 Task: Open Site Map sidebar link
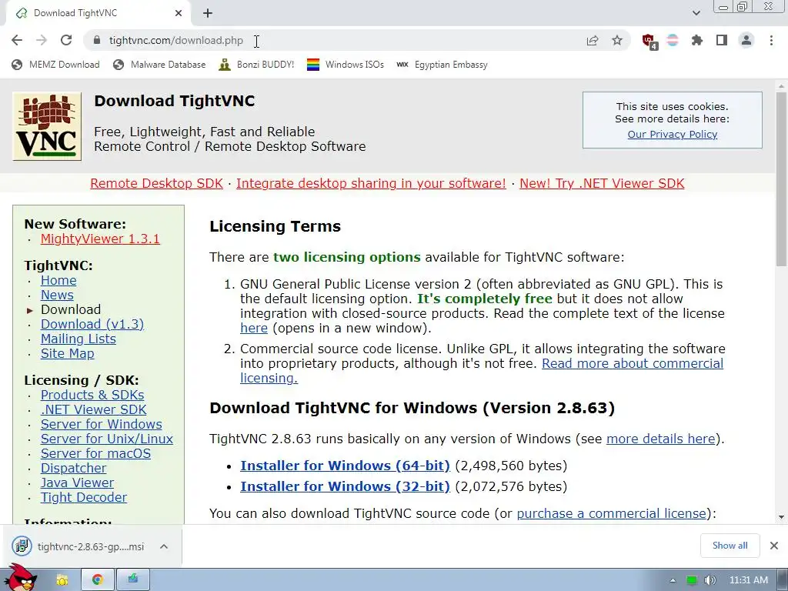click(68, 353)
